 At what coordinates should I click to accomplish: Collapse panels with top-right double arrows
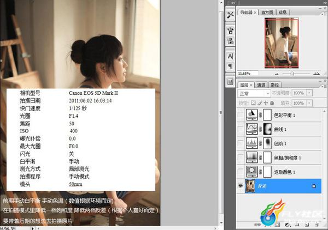point(325,3)
